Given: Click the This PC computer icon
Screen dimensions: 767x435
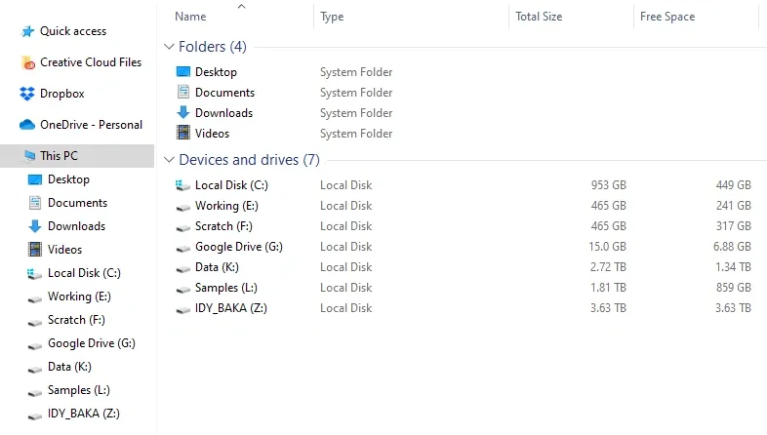Looking at the screenshot, I should pyautogui.click(x=30, y=156).
